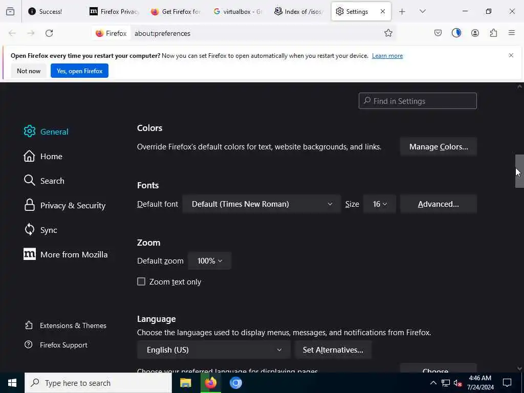Reload the current page

point(49,33)
